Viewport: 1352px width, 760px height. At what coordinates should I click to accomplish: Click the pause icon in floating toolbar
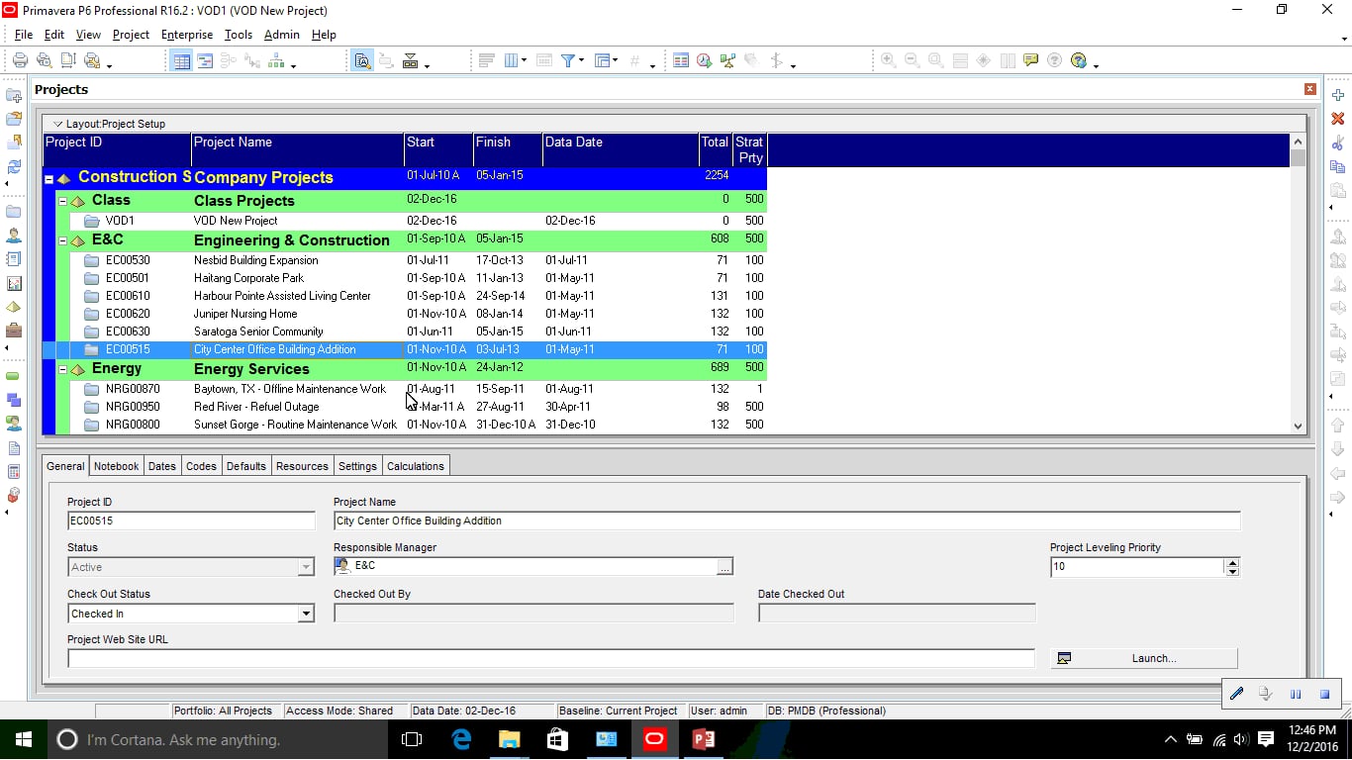pos(1296,694)
